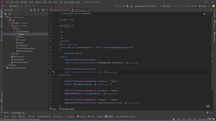Click the Debug button
The width and height of the screenshot is (216, 121).
click(x=202, y=6)
